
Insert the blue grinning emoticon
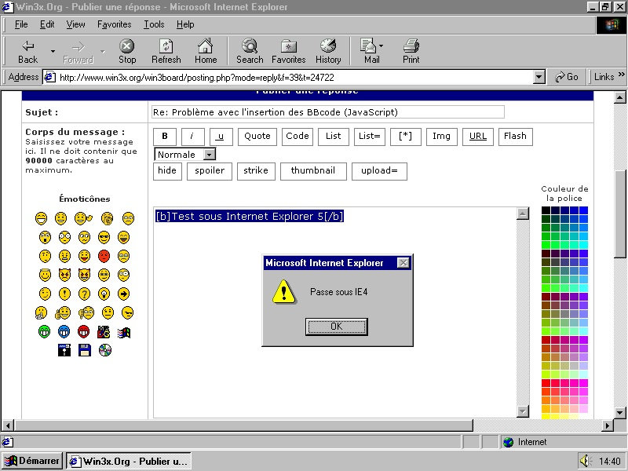click(x=64, y=331)
